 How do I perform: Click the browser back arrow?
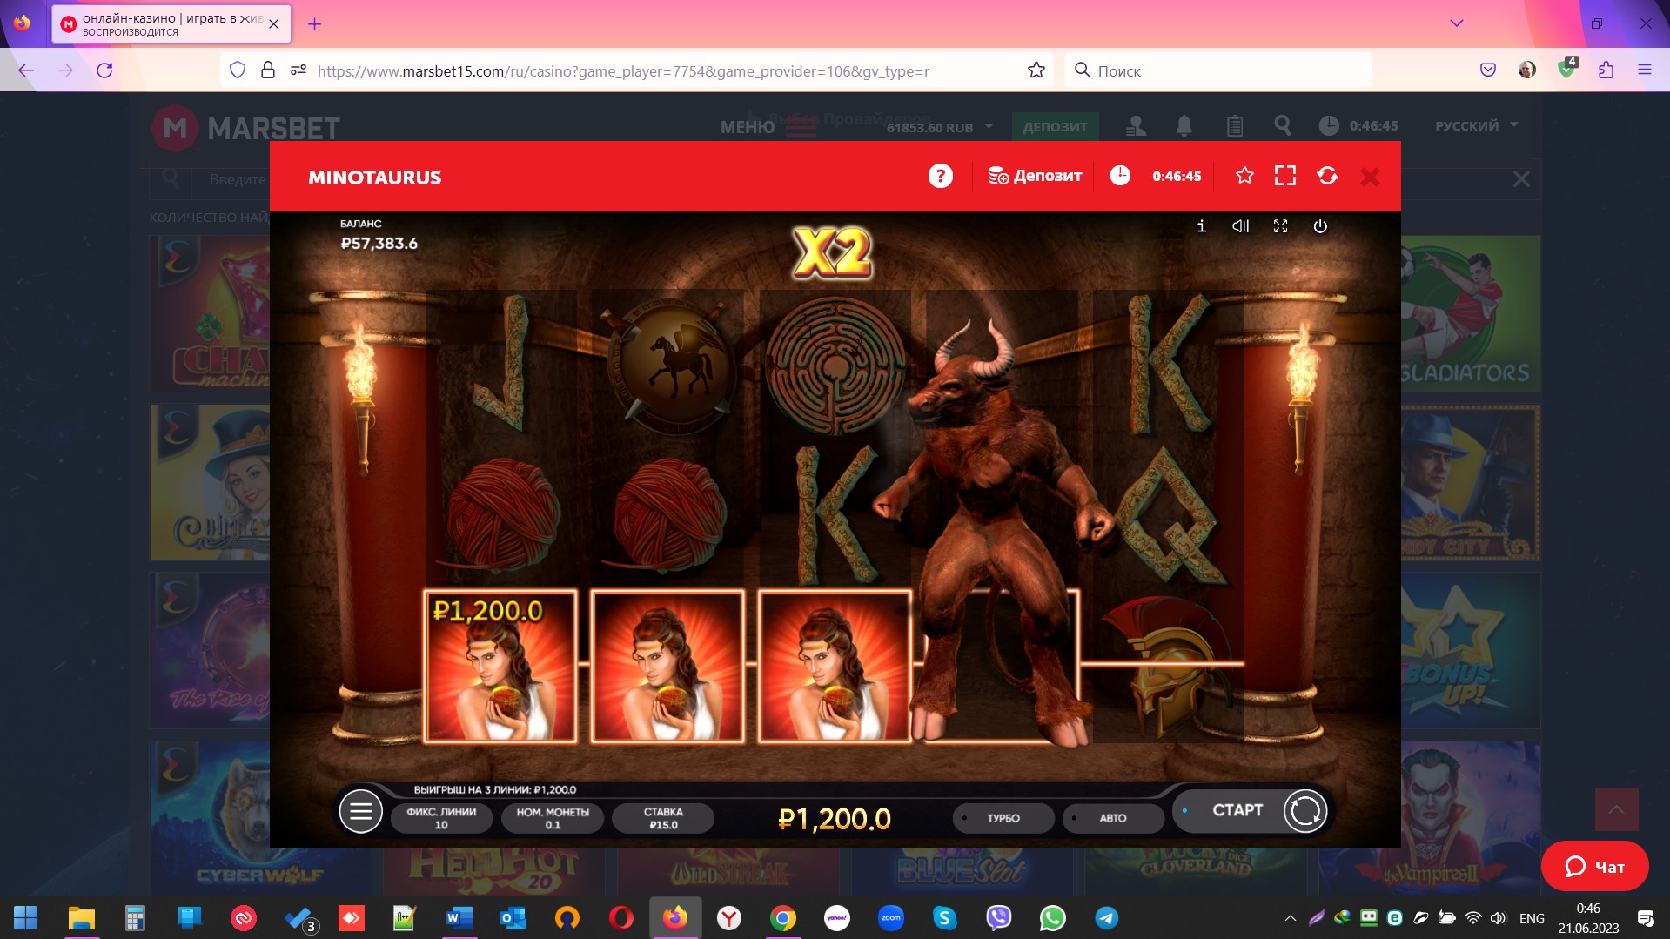tap(26, 70)
